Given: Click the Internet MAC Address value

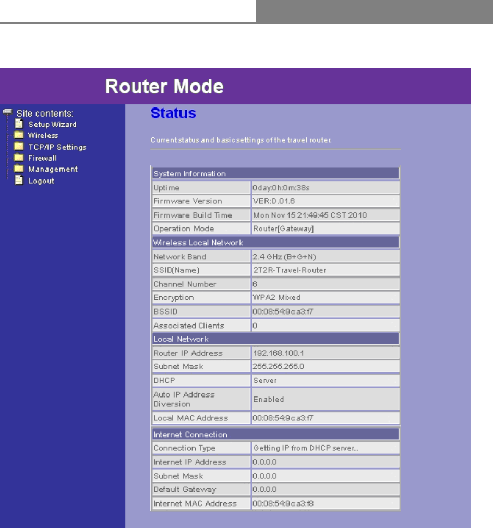Looking at the screenshot, I should [283, 503].
